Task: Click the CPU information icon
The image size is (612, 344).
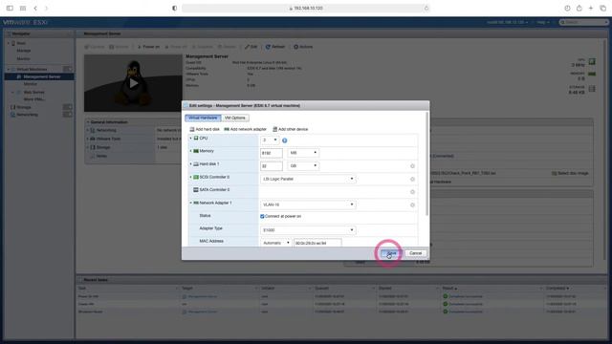Action: pos(285,140)
